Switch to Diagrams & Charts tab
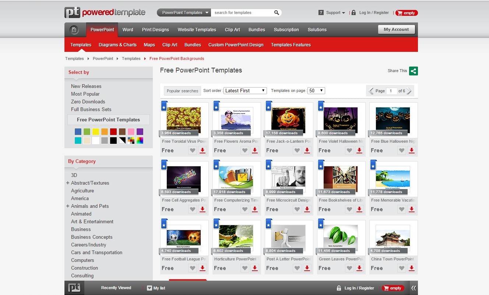This screenshot has height=295, width=489. [x=117, y=45]
